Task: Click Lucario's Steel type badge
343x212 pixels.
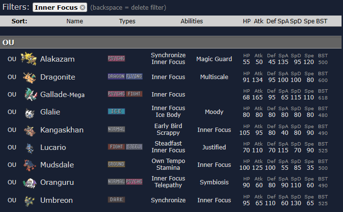Action: (134, 147)
